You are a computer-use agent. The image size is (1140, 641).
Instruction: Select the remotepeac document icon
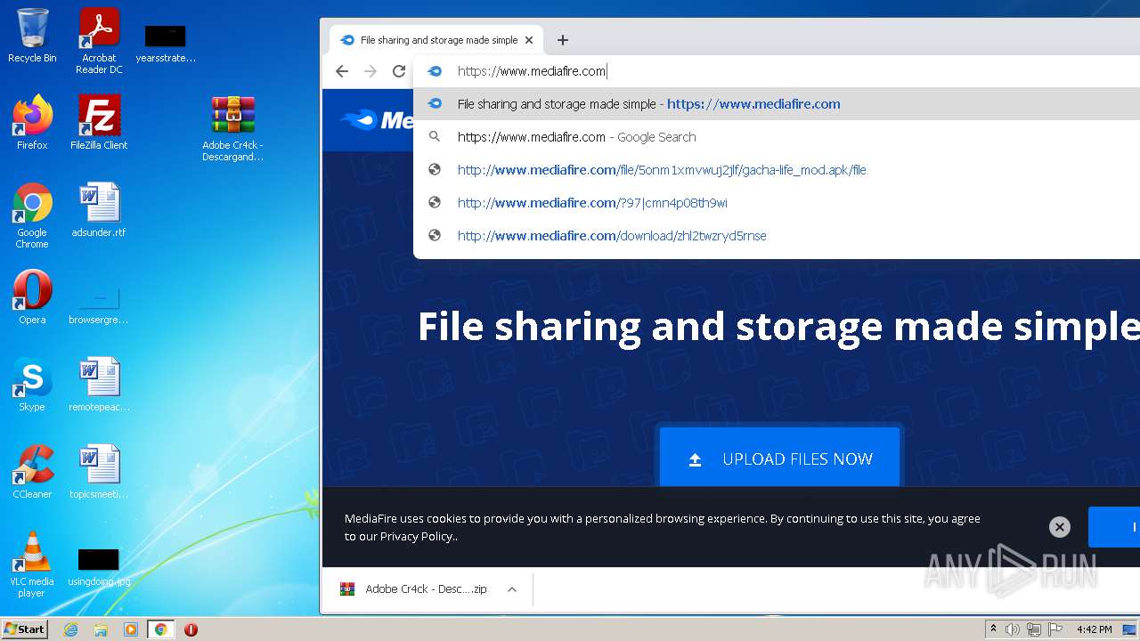[x=99, y=385]
